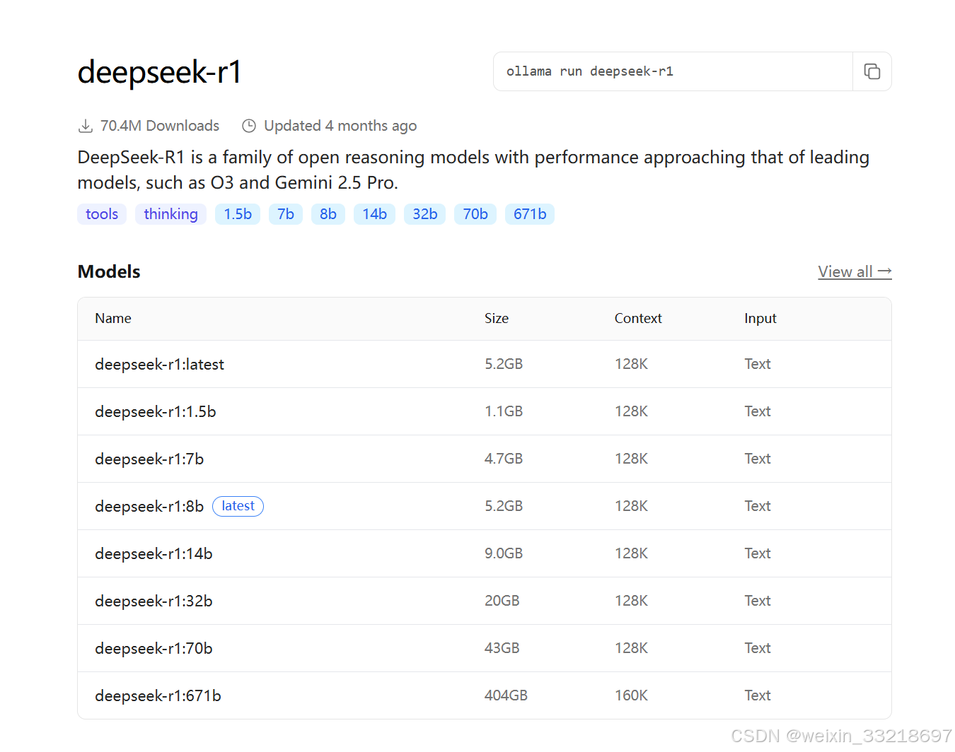The width and height of the screenshot is (955, 752).
Task: Open deepseek-r1:14b model row
Action: 484,553
